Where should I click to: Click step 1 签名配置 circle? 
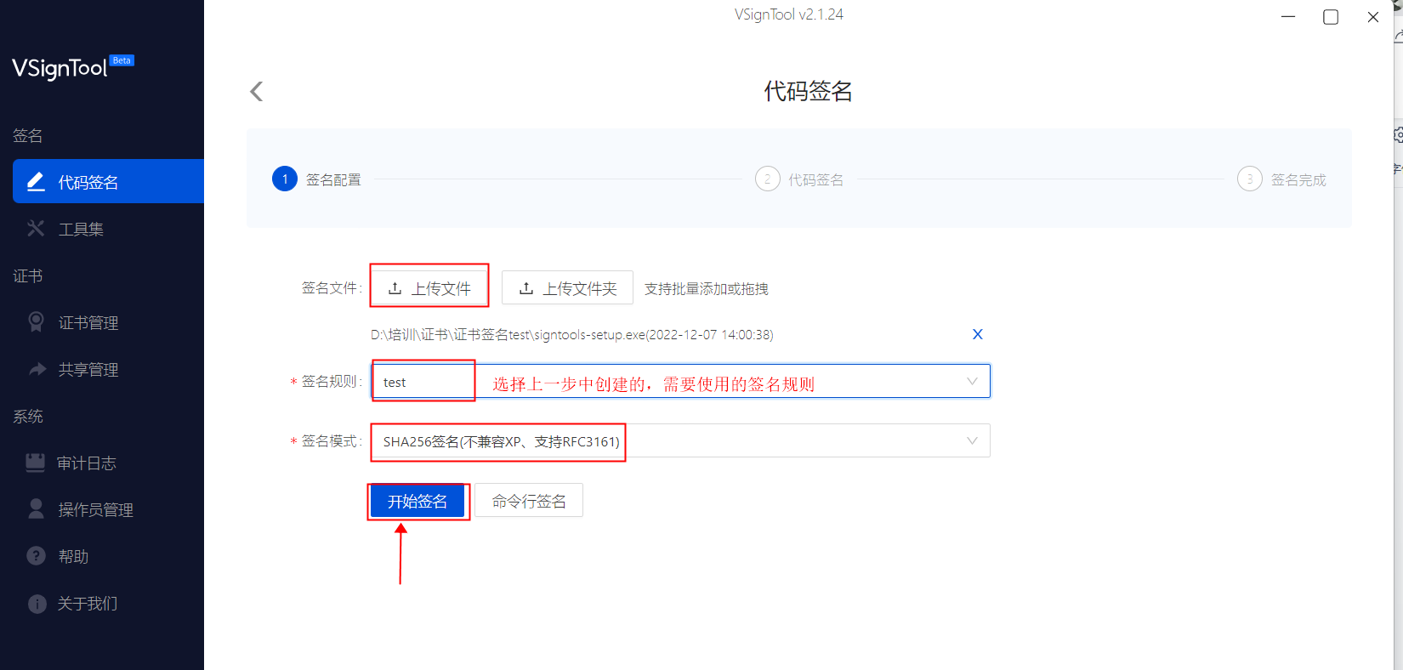(x=285, y=179)
